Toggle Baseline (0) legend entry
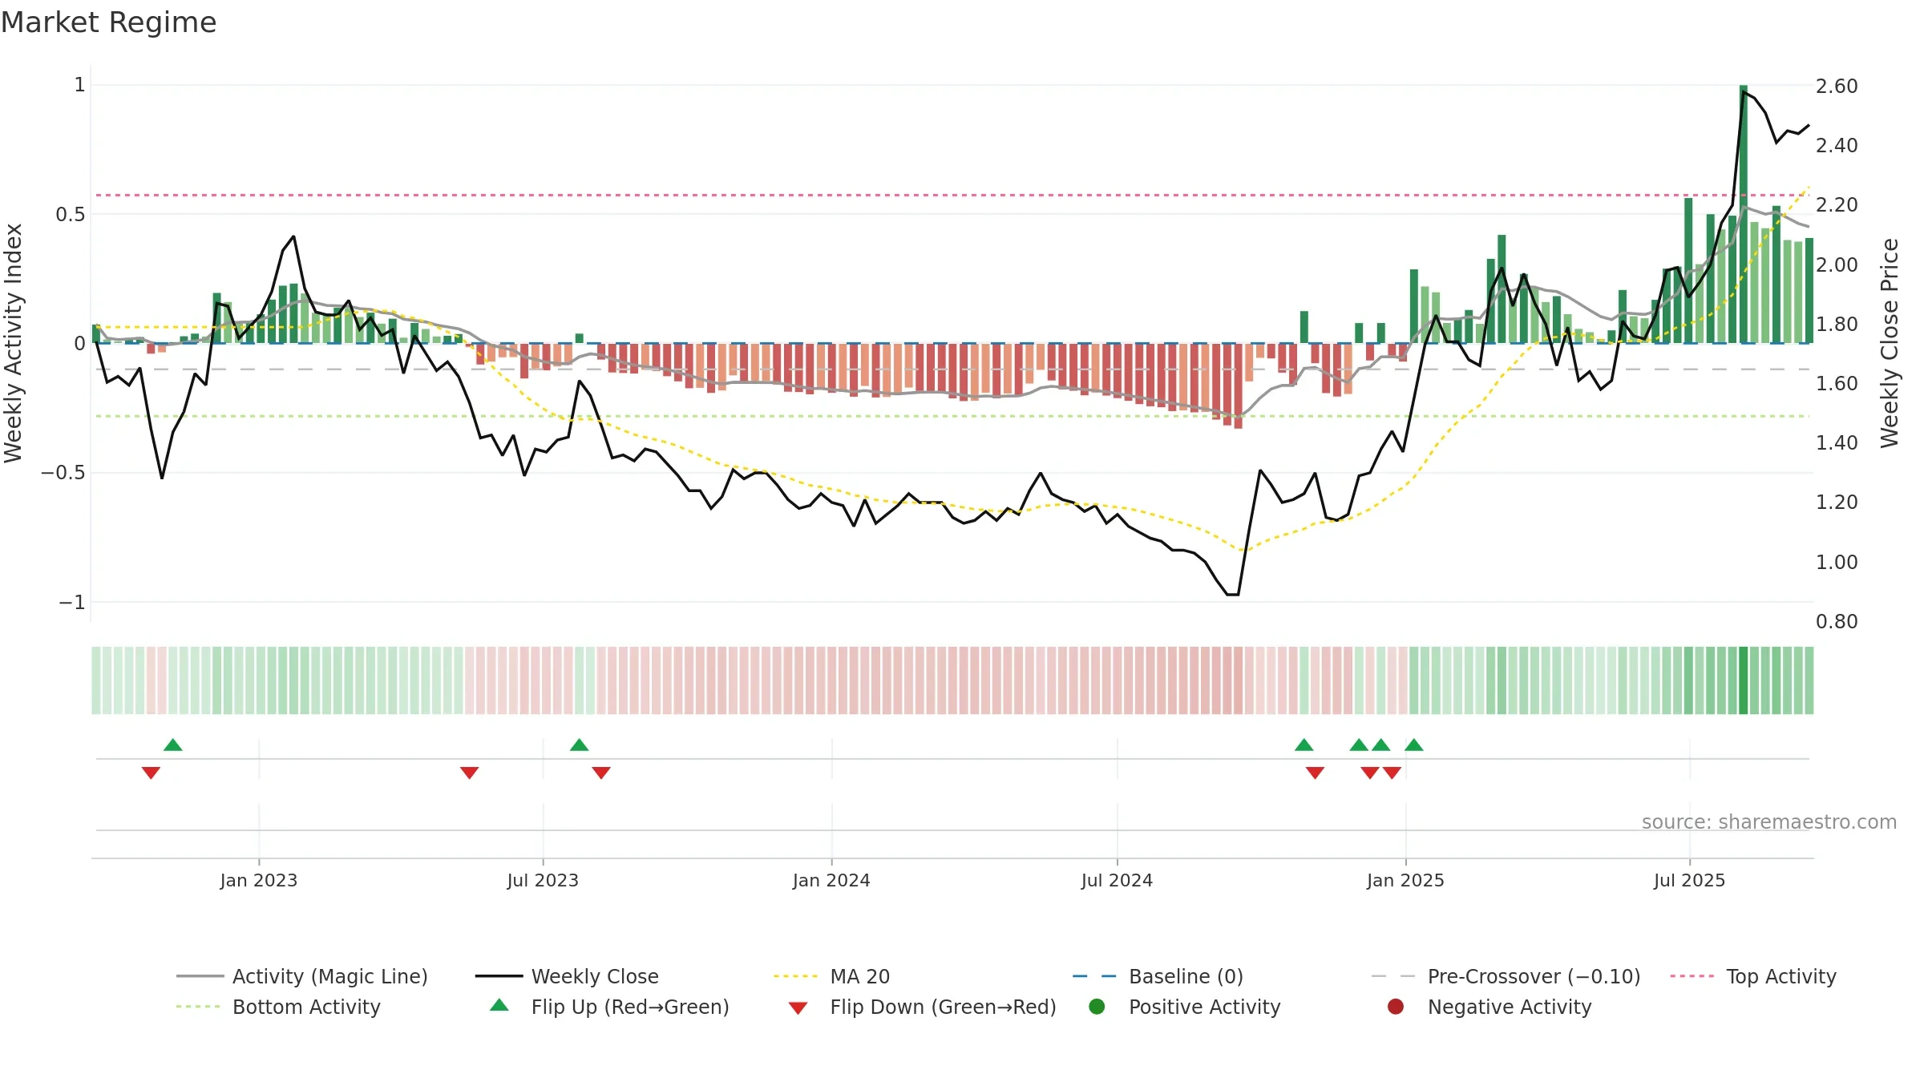1924x1082 pixels. [1158, 976]
